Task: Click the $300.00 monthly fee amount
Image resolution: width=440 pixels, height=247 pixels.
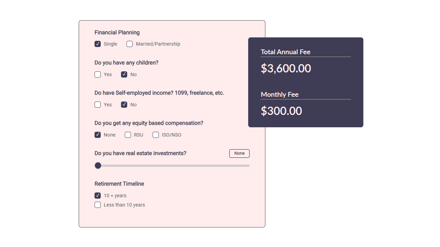Action: 282,111
